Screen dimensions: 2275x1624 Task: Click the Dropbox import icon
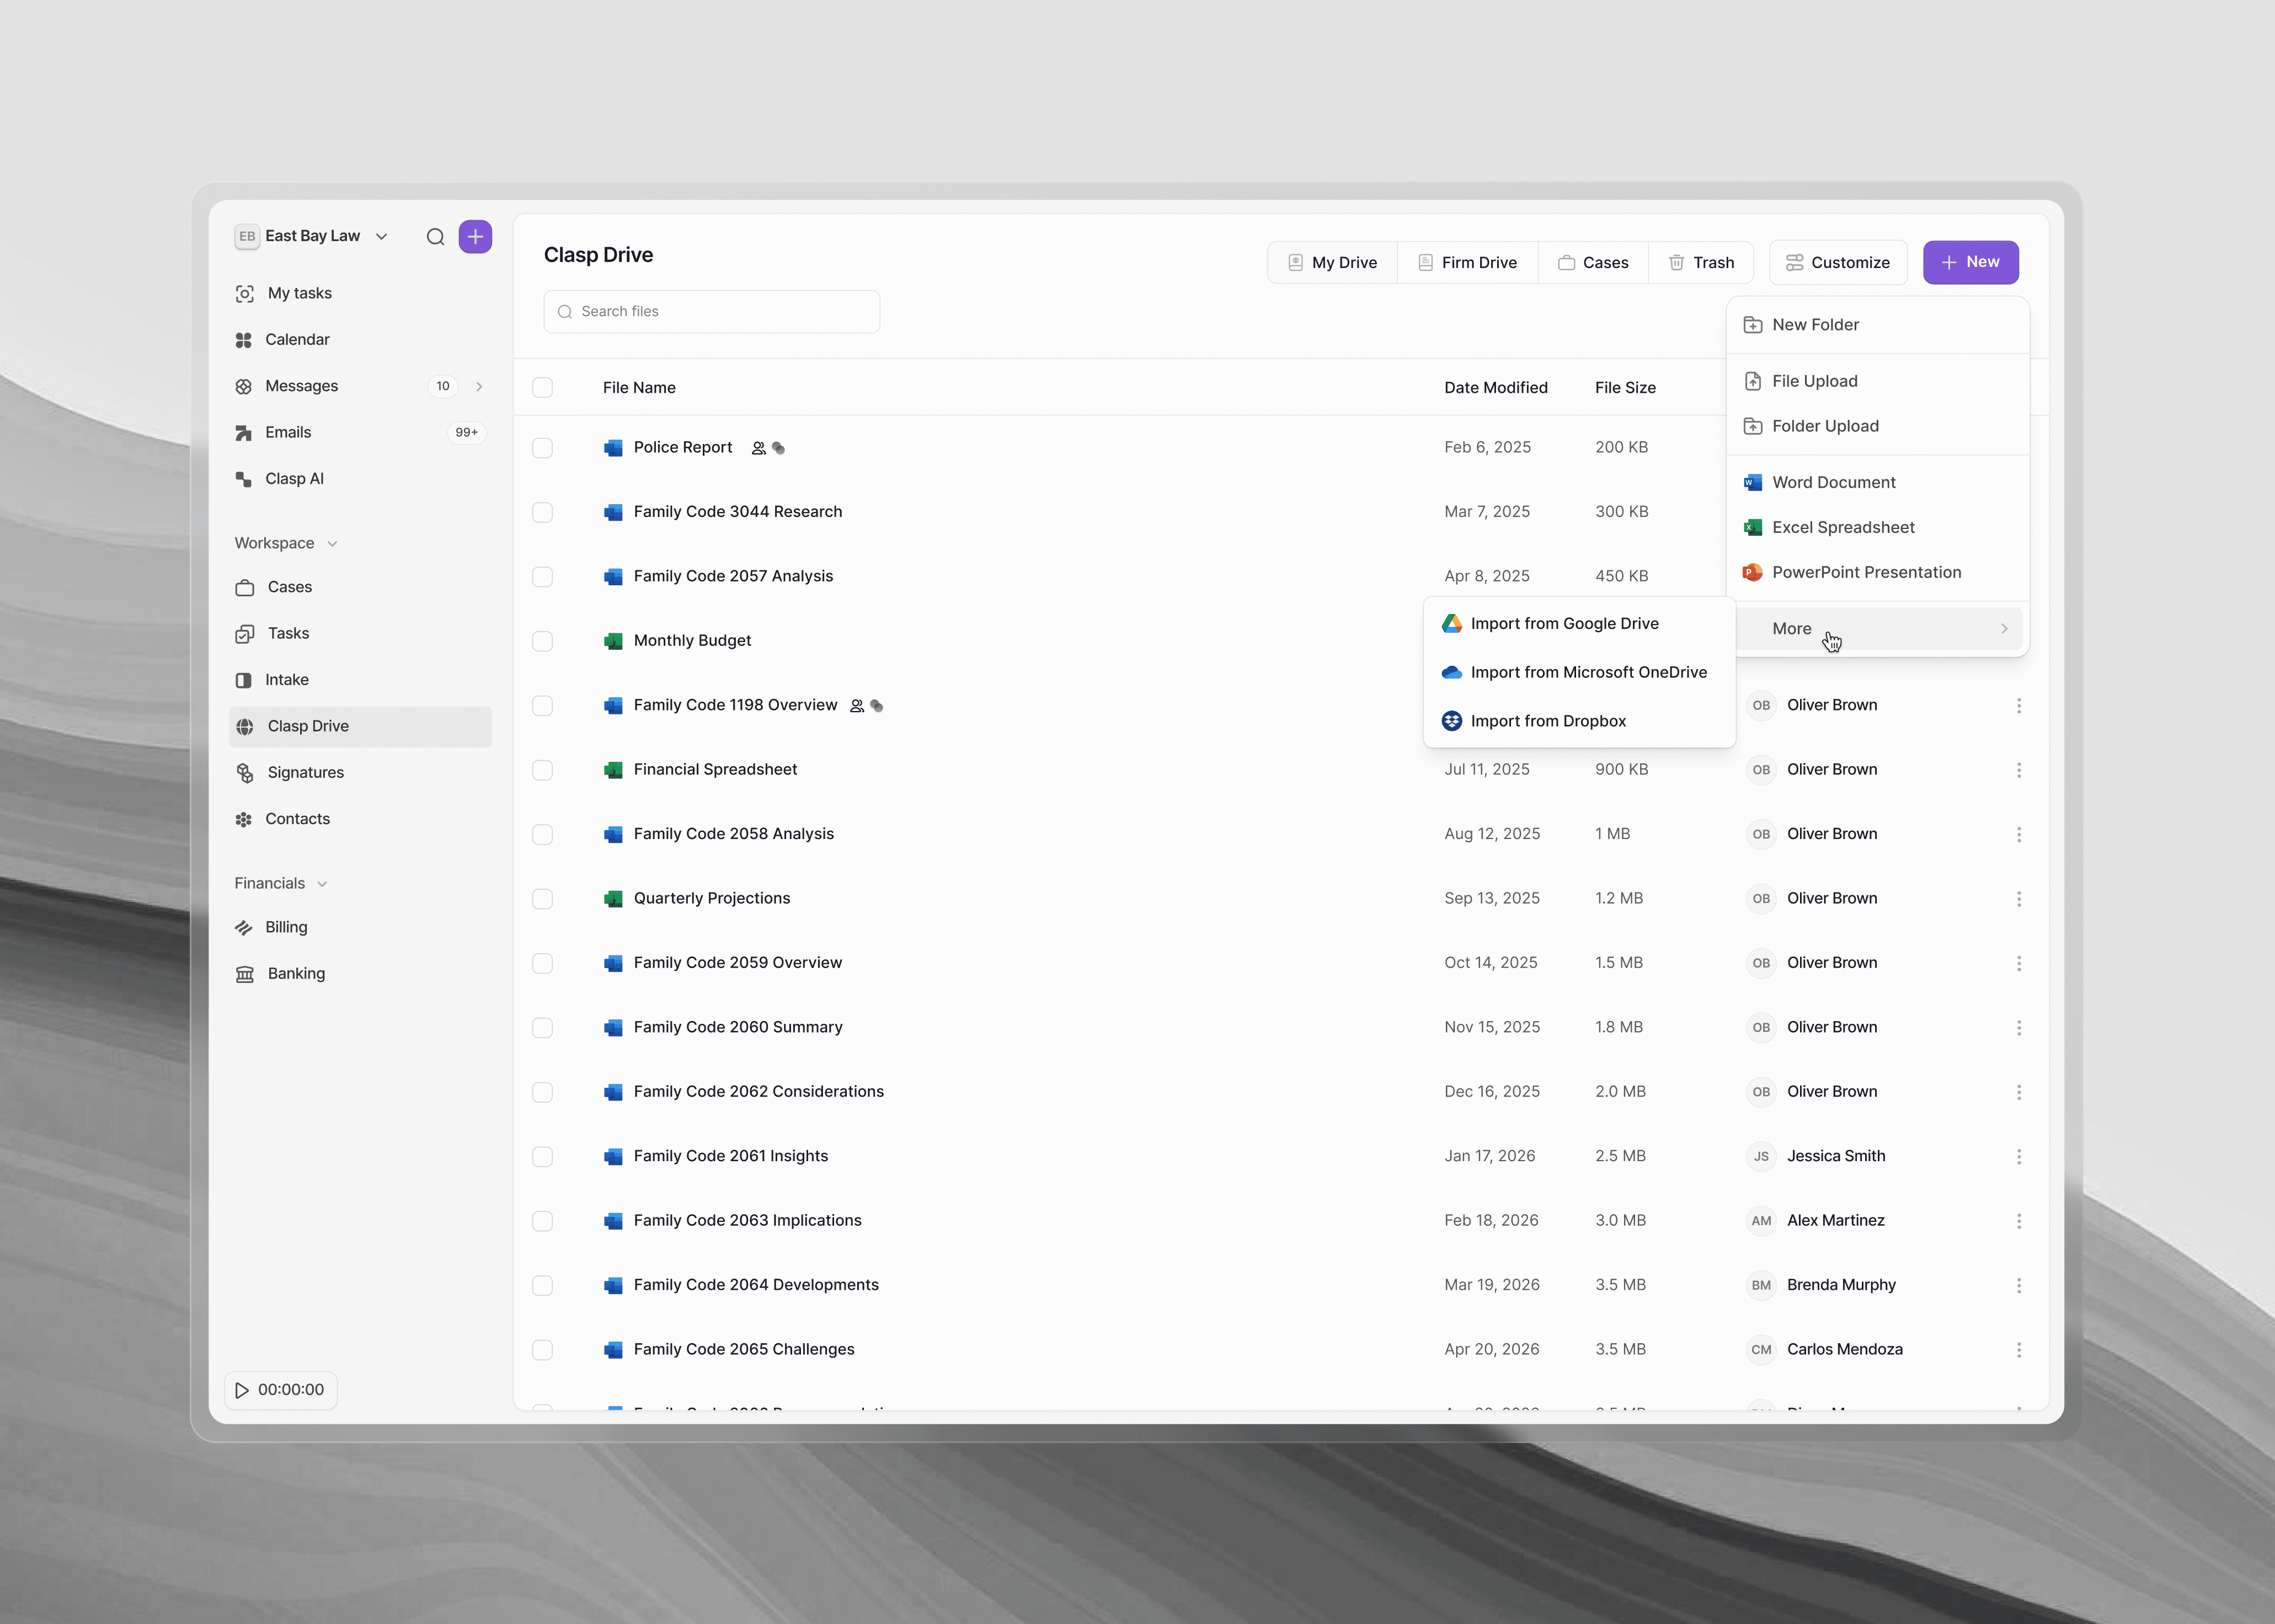tap(1452, 721)
